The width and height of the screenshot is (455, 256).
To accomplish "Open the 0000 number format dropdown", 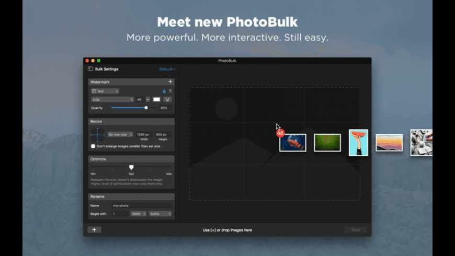I will click(x=139, y=214).
